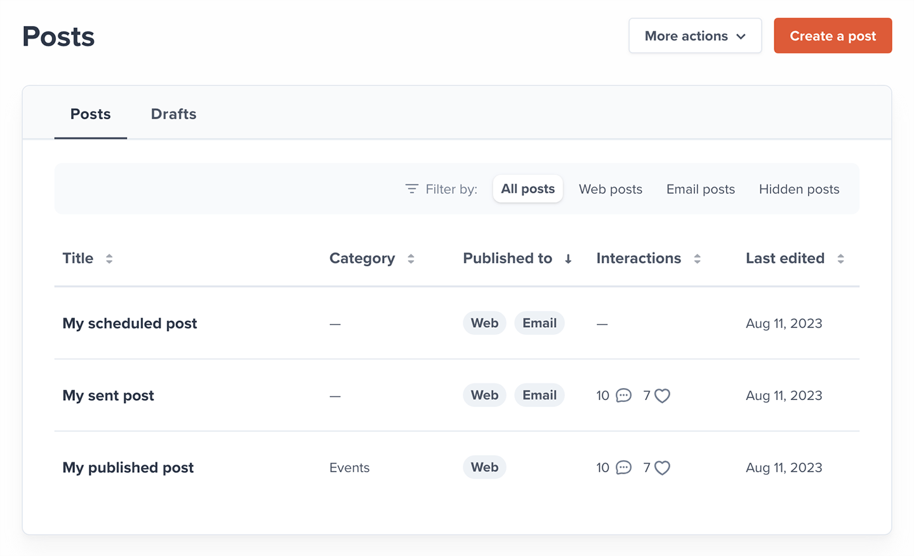Sort posts by Title column arrows

point(109,259)
